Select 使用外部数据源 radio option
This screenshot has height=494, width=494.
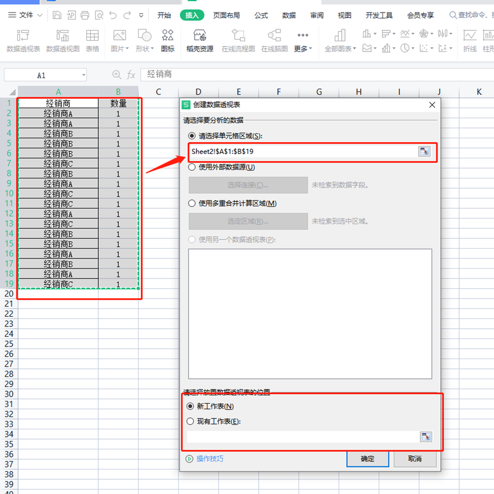(x=191, y=167)
